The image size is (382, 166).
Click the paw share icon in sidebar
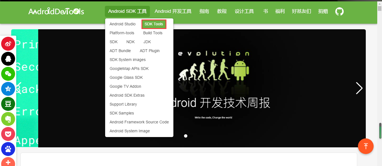click(x=8, y=149)
